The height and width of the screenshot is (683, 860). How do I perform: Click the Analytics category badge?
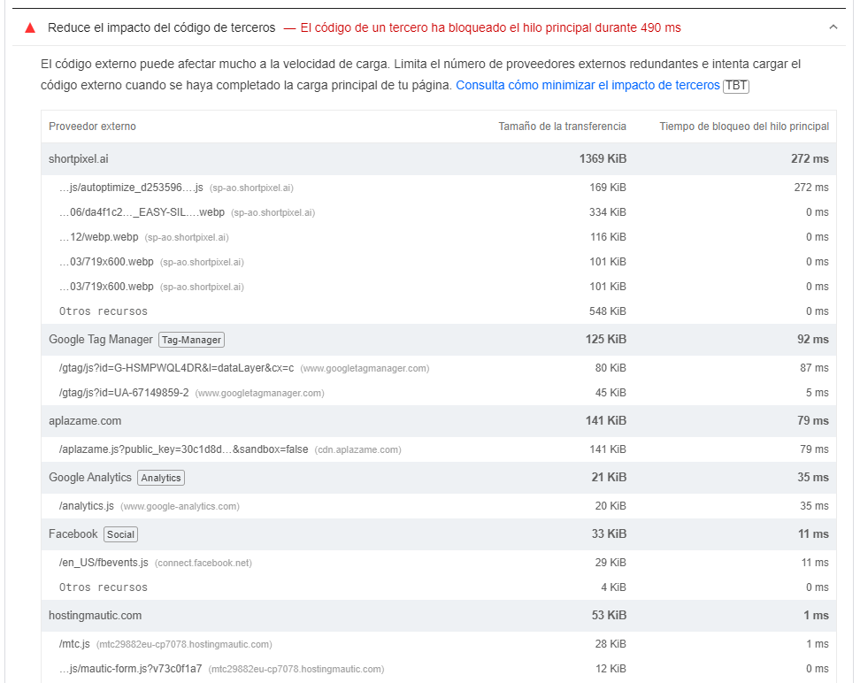[161, 478]
